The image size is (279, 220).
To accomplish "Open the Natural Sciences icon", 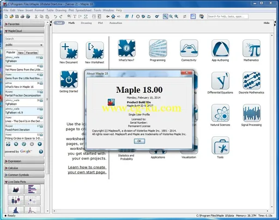I will [x=220, y=113].
